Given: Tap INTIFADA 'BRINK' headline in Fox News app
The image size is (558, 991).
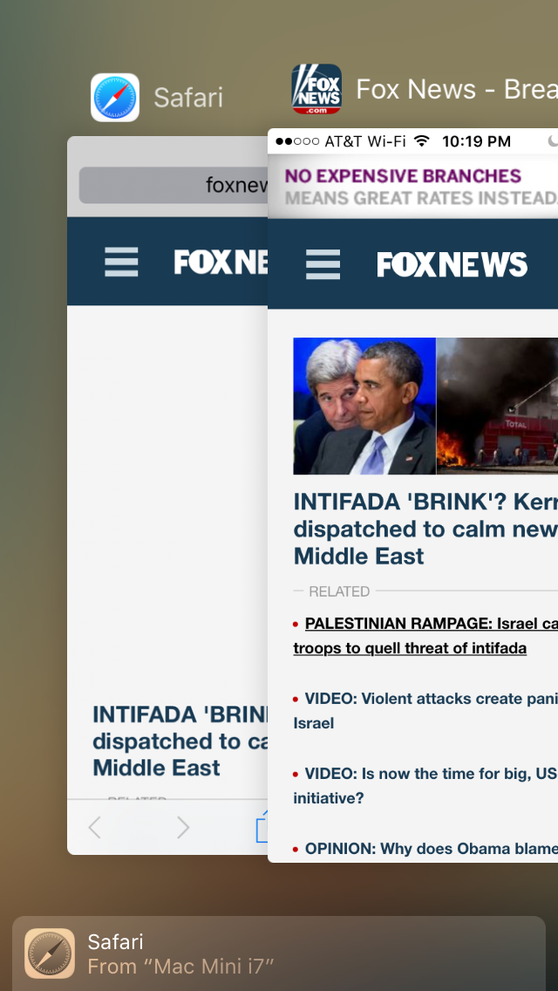Looking at the screenshot, I should [425, 529].
